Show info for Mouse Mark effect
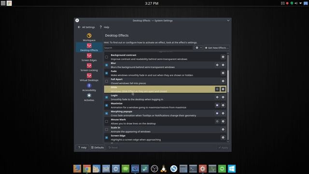Image resolution: width=309 pixels, height=174 pixels. (x=223, y=121)
